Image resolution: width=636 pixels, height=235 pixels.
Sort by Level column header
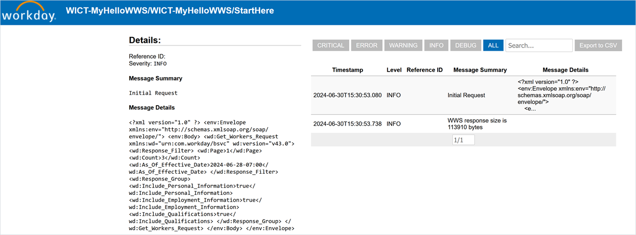click(x=394, y=70)
